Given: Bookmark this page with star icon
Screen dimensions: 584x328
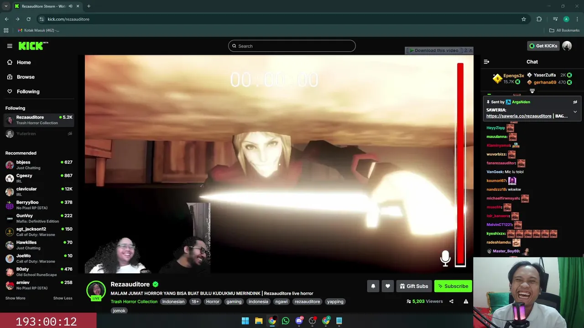Looking at the screenshot, I should click(524, 19).
